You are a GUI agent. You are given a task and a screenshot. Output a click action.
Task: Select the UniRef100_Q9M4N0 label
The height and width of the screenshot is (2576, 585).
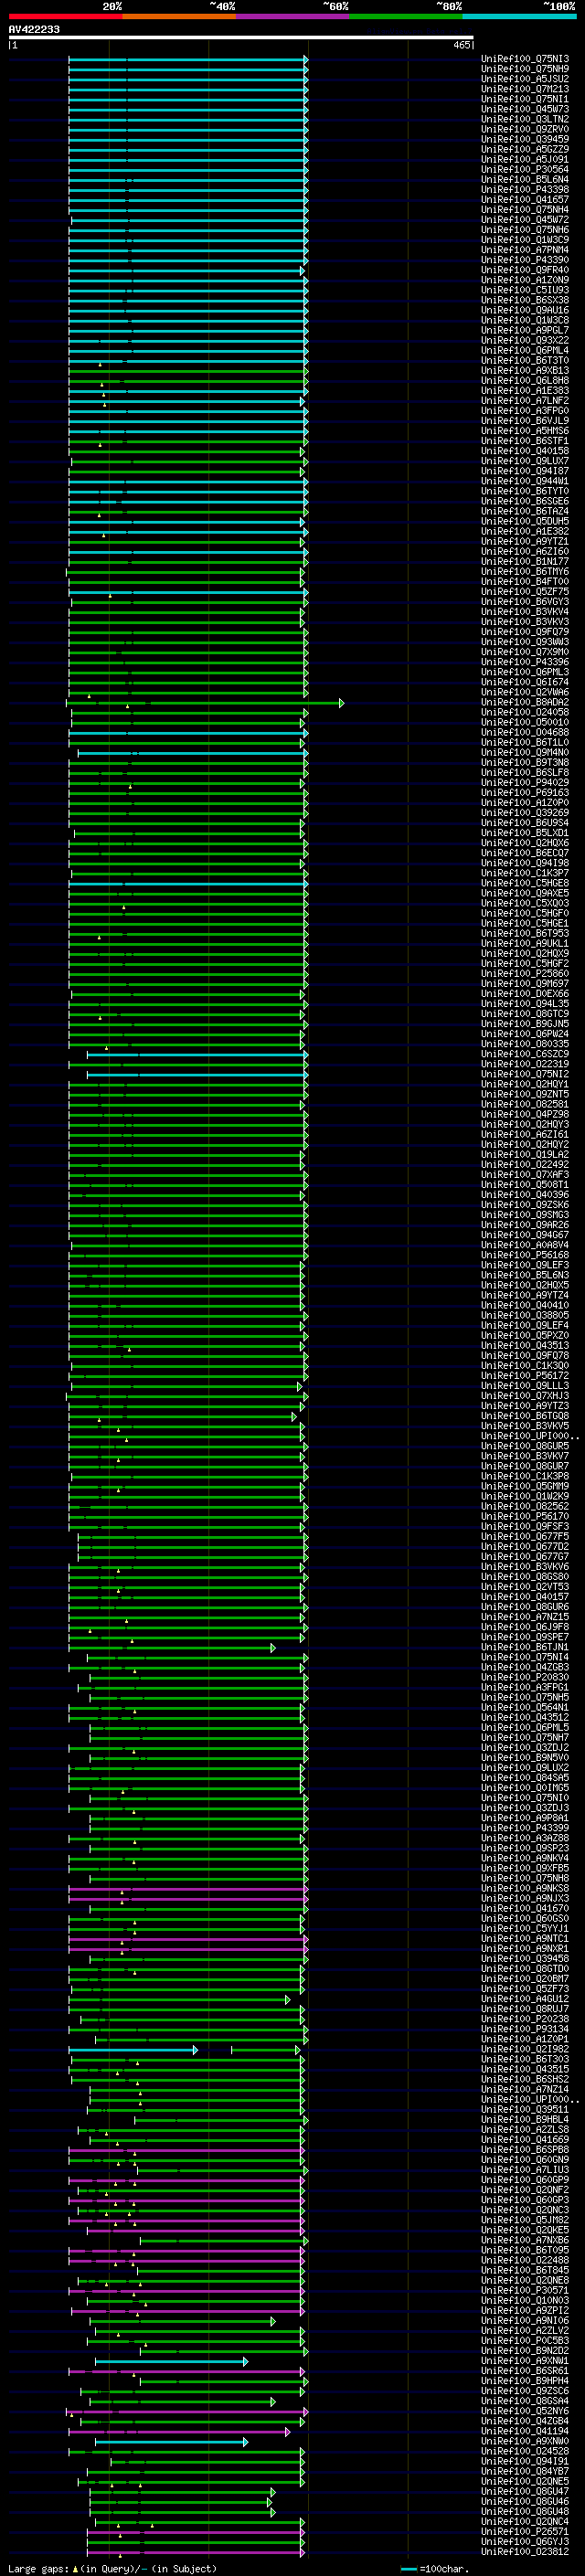coord(525,752)
